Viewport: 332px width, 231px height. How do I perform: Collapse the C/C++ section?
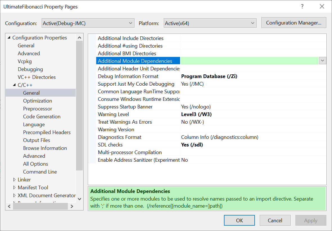point(15,85)
